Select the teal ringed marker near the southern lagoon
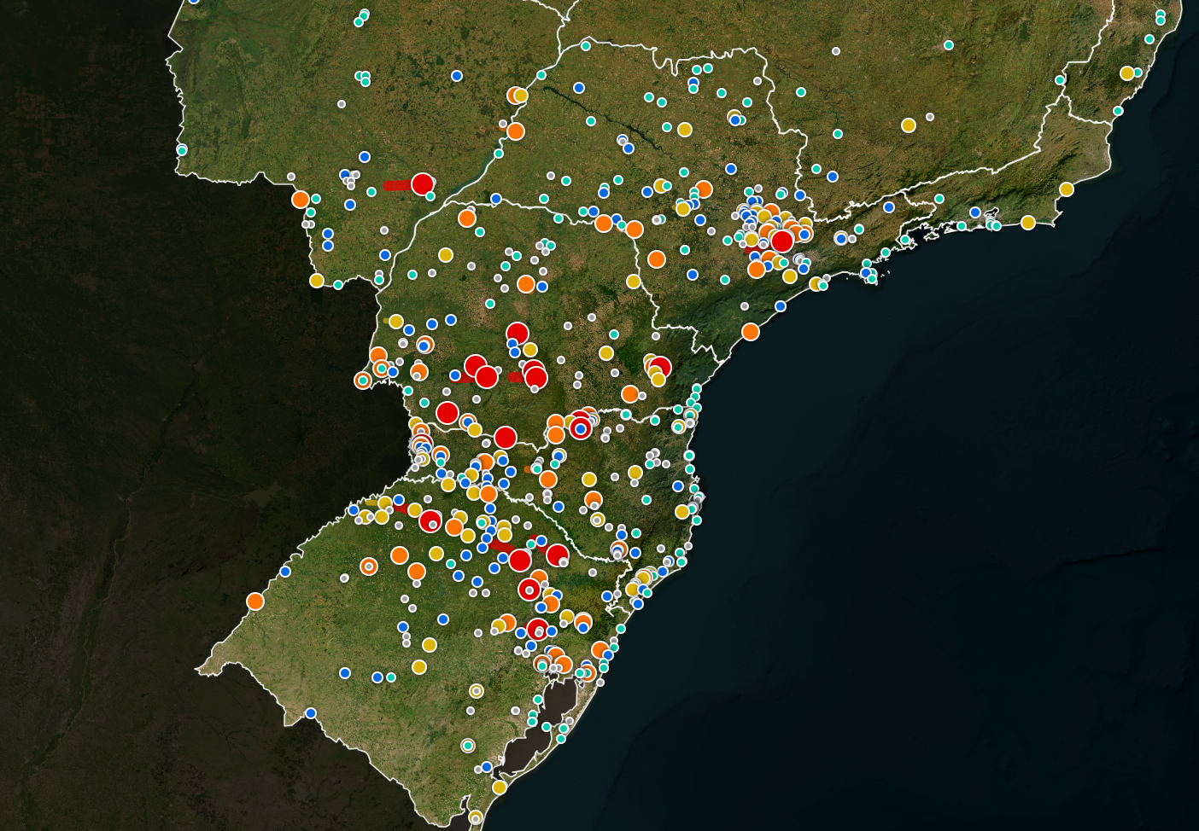 point(468,745)
